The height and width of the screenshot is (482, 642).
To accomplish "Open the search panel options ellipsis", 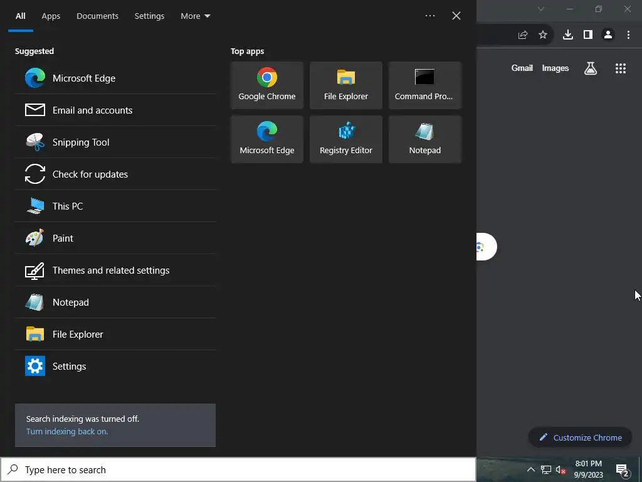I will 430,16.
